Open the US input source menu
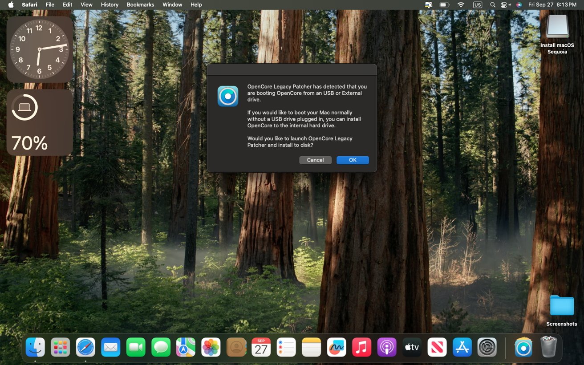Screen dimensions: 584x365 coord(478,4)
